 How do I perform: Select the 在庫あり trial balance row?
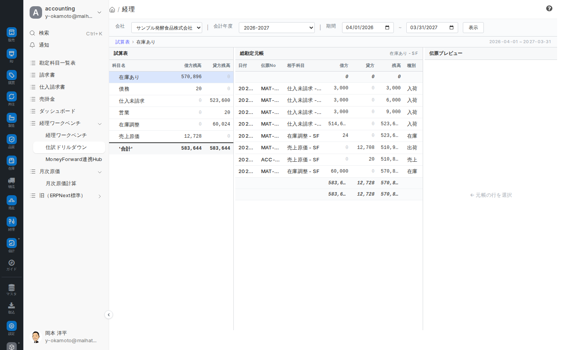(171, 77)
